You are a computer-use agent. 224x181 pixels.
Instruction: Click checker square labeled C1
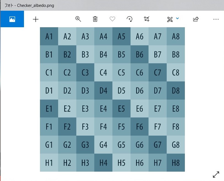pos(49,72)
